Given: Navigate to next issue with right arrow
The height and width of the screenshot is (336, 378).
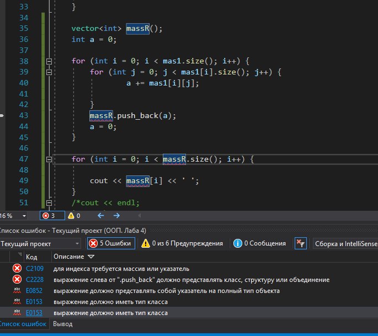Looking at the screenshot, I should pos(116,216).
